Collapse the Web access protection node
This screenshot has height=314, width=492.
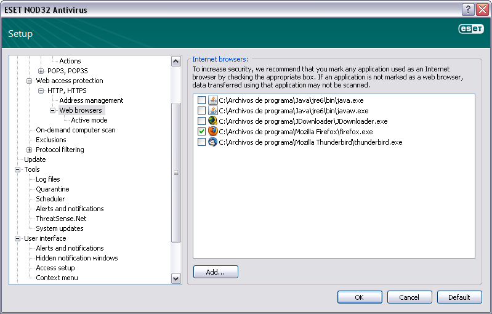click(29, 81)
